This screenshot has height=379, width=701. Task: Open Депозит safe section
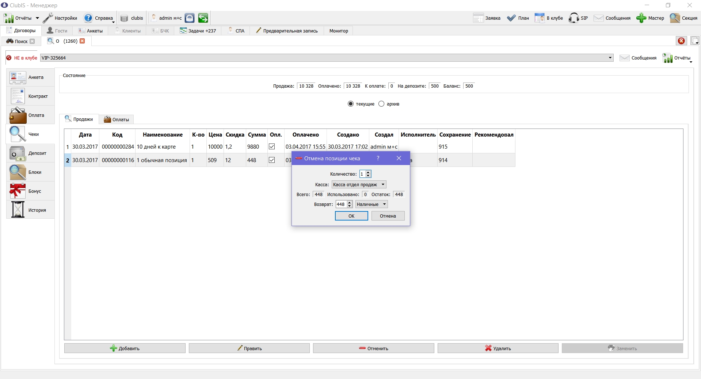pyautogui.click(x=31, y=153)
